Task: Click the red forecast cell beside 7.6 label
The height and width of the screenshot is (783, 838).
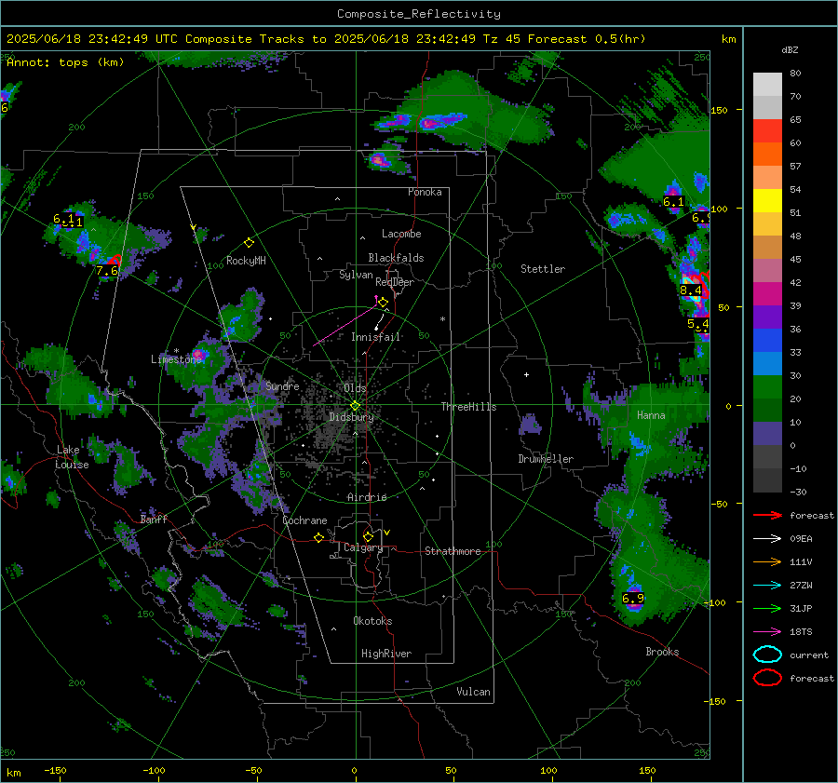Action: pyautogui.click(x=115, y=261)
